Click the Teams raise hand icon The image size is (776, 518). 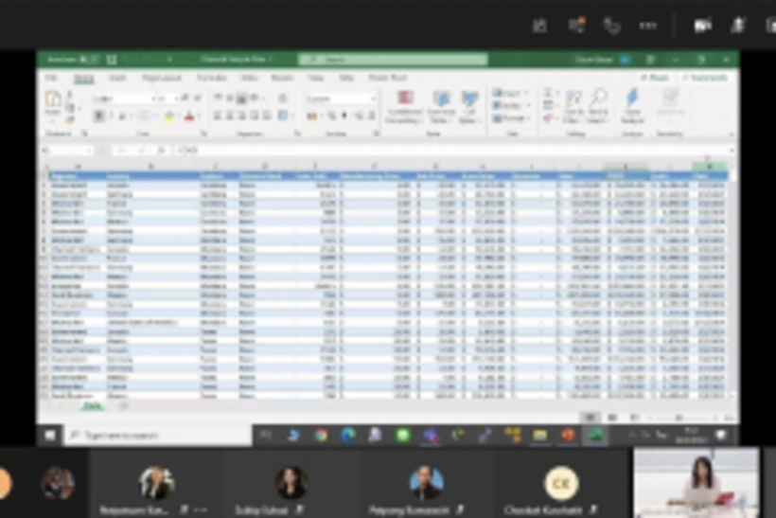tap(612, 26)
